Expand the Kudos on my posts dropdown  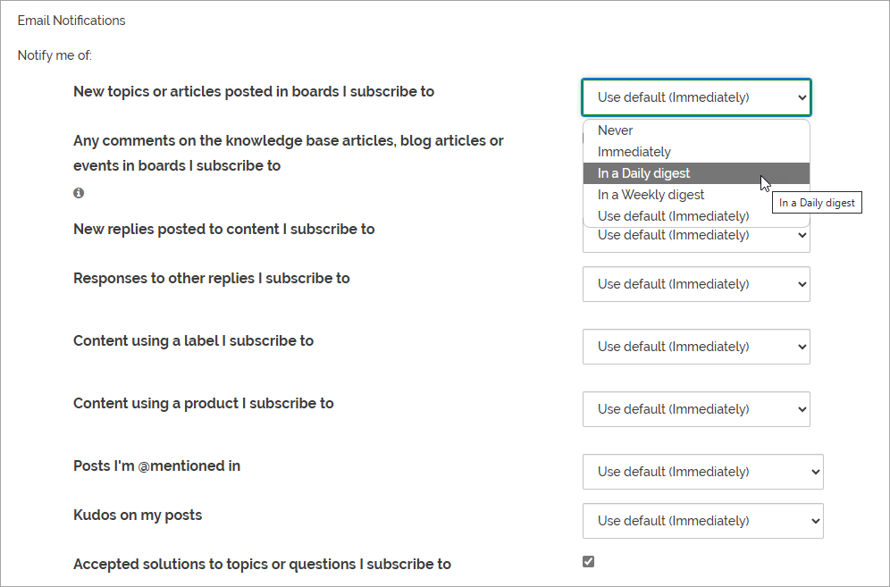point(702,521)
